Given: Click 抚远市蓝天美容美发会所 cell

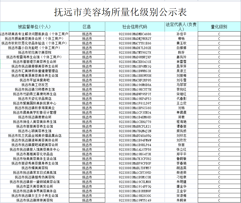Looking at the screenshot, I should [x=35, y=186].
